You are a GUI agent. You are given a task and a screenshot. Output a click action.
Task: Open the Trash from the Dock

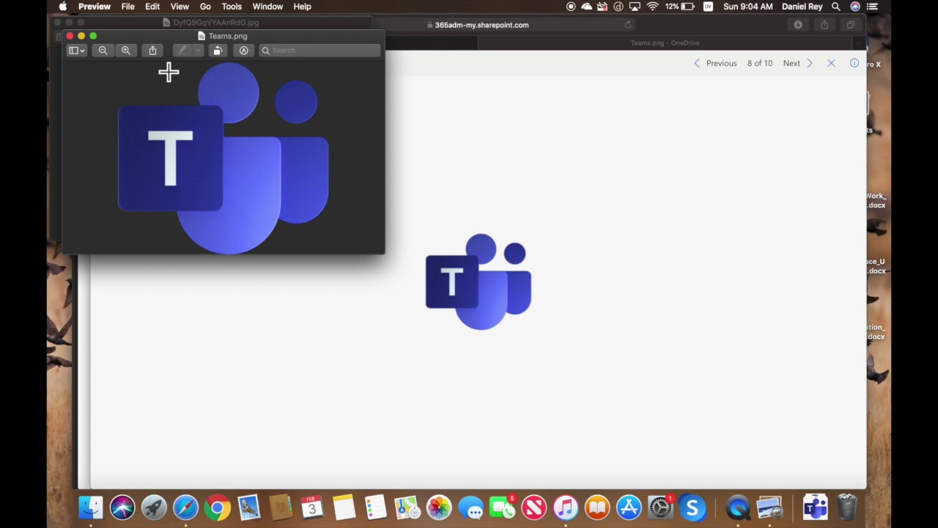[x=846, y=507]
